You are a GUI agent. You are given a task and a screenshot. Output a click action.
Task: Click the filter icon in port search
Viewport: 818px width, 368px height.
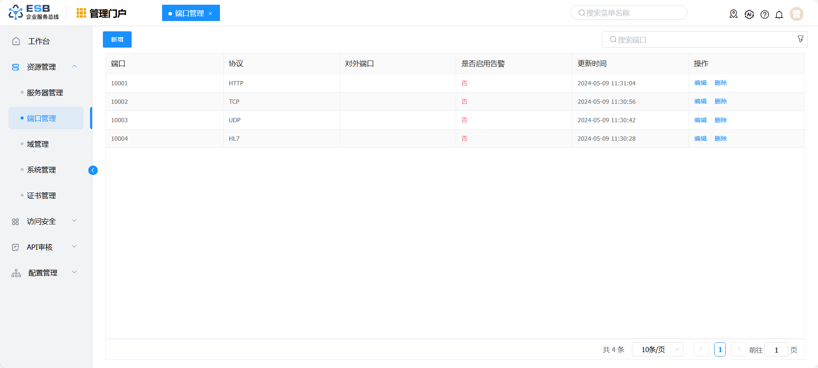[800, 39]
